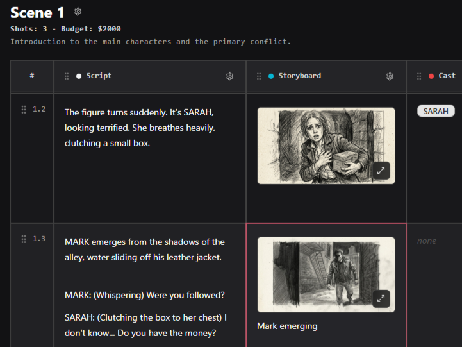Viewport: 462px width, 347px height.
Task: Click the Shots: 3 - Budget: $2000 line
Action: click(x=65, y=29)
